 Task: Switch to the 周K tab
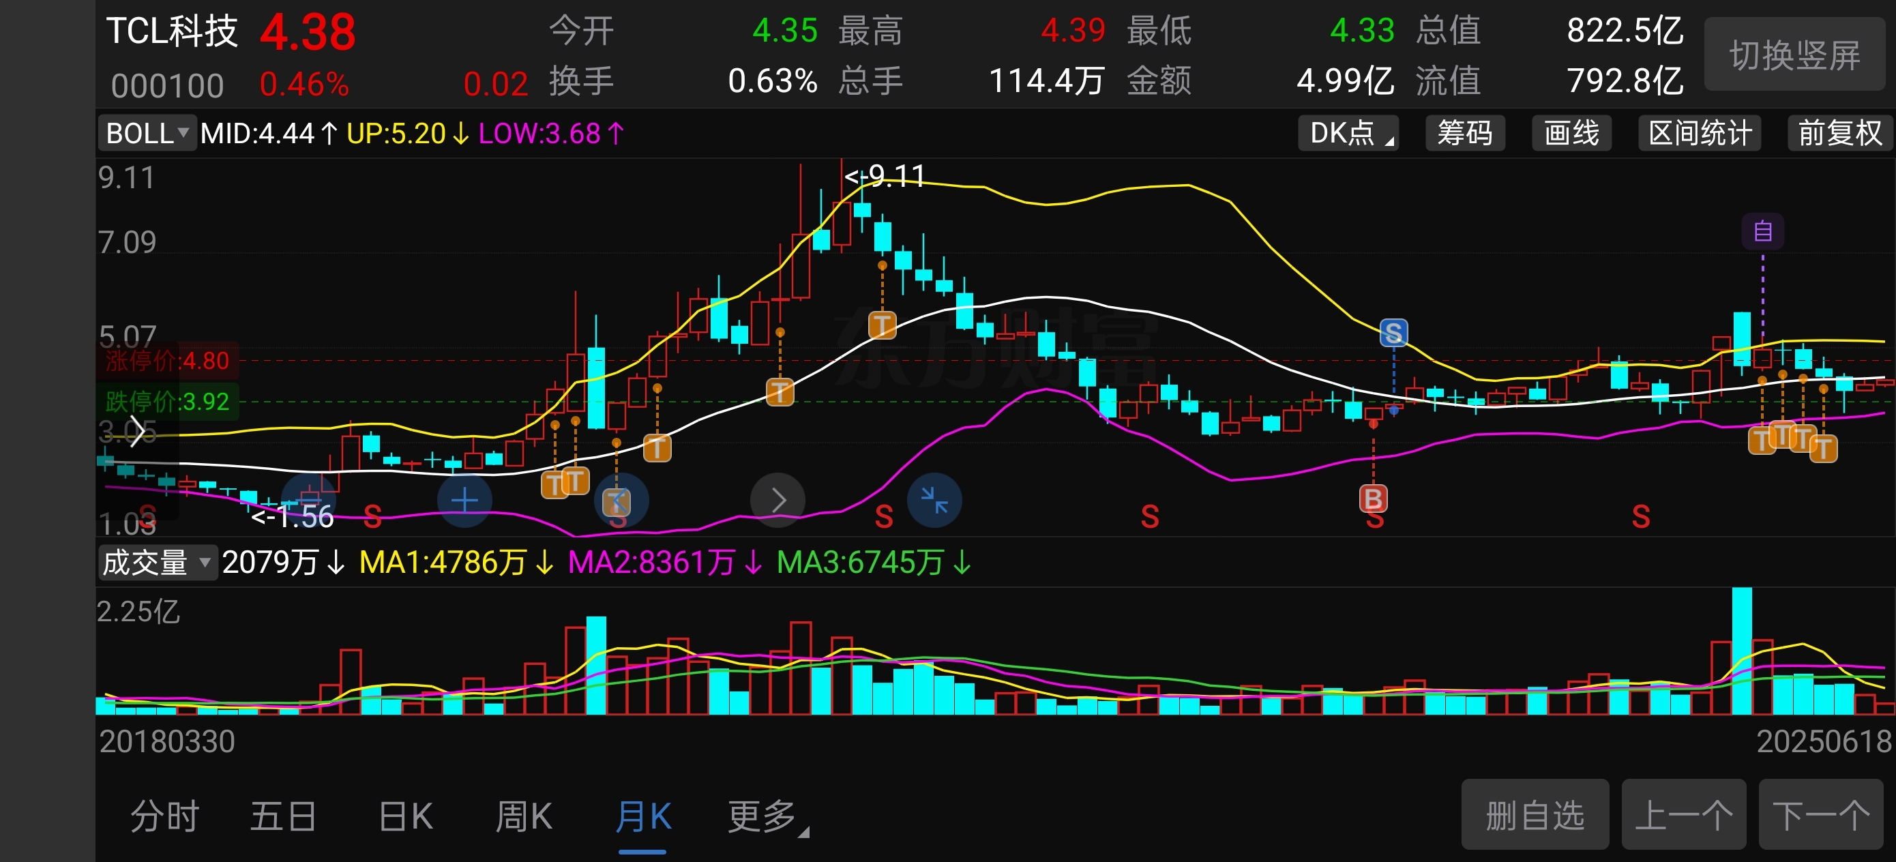(x=523, y=817)
